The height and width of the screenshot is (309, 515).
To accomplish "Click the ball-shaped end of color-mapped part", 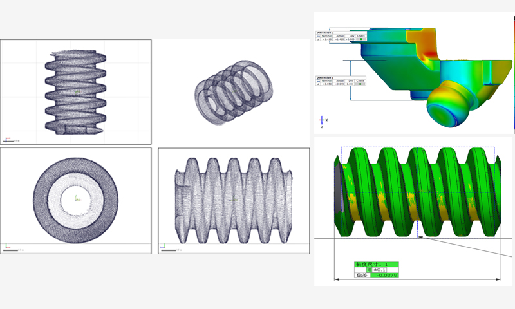I will [x=449, y=105].
